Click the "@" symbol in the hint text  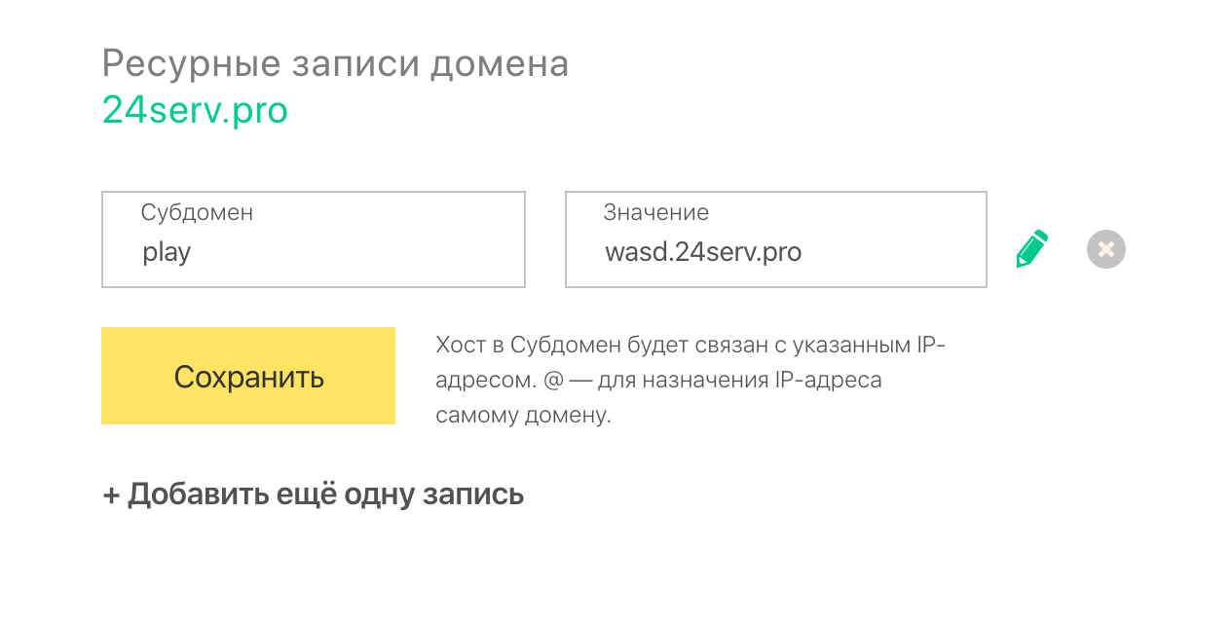(553, 380)
